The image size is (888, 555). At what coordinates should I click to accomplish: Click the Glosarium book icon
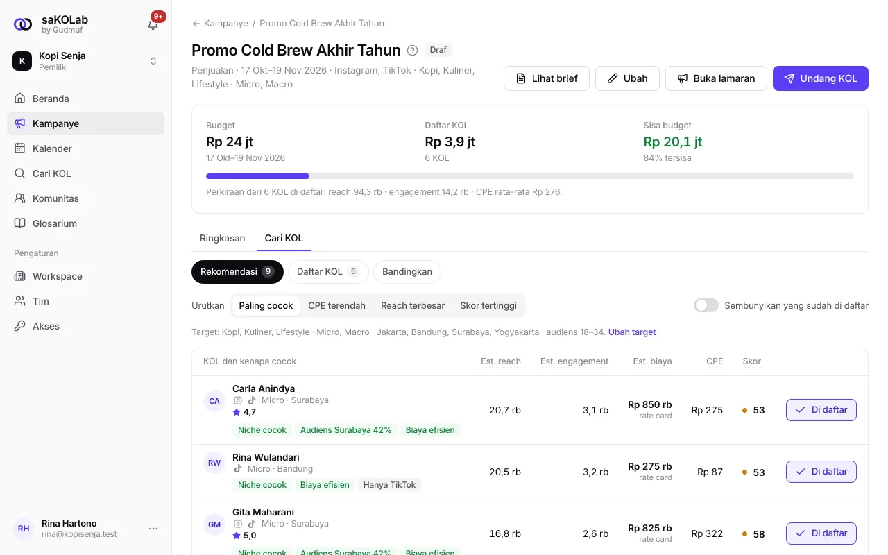tap(19, 223)
